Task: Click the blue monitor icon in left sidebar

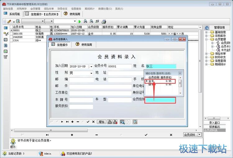Action: [6, 28]
